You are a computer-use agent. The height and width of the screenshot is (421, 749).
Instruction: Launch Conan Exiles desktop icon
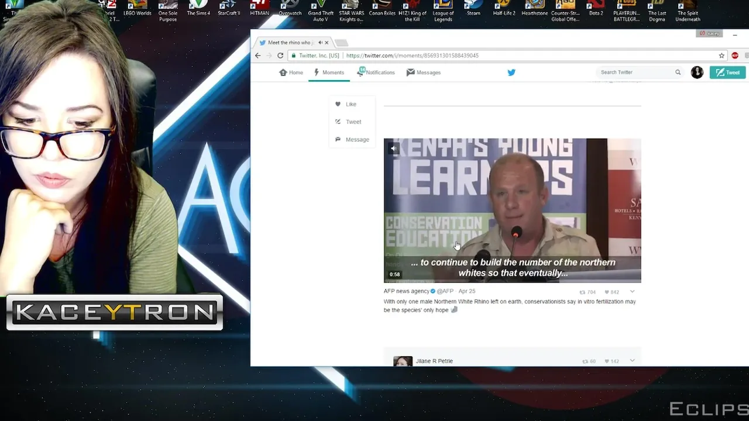(382, 8)
